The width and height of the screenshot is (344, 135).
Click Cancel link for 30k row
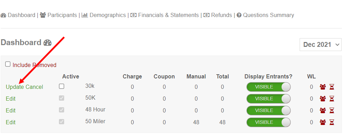tap(34, 87)
